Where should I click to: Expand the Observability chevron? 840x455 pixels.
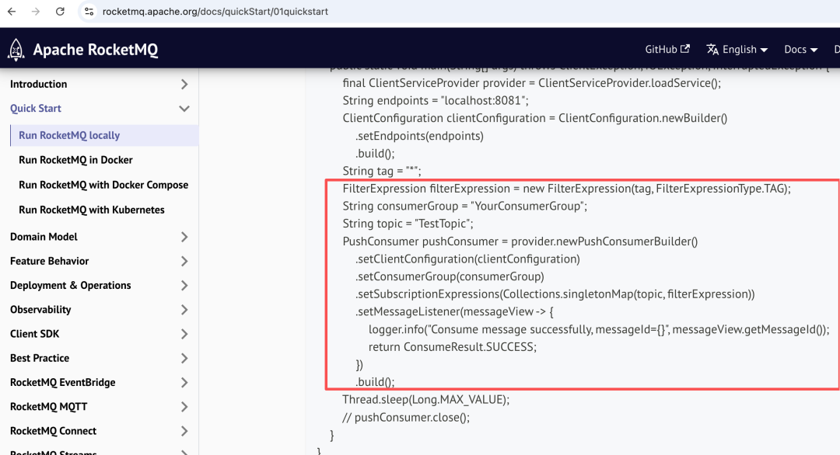(x=184, y=310)
